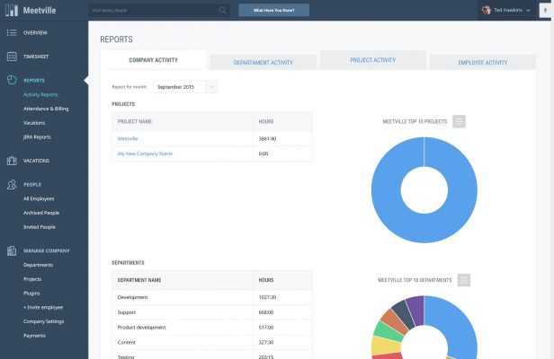The width and height of the screenshot is (554, 359).
Task: Click green segment of departments chart
Action: coord(388,331)
